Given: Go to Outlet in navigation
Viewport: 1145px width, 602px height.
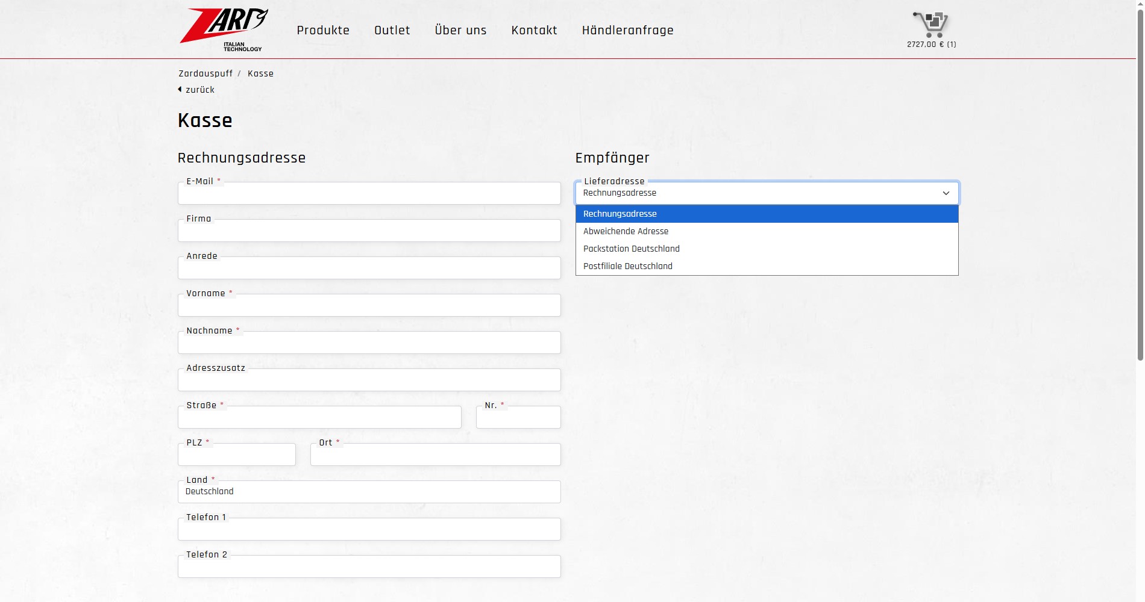Looking at the screenshot, I should click(392, 30).
